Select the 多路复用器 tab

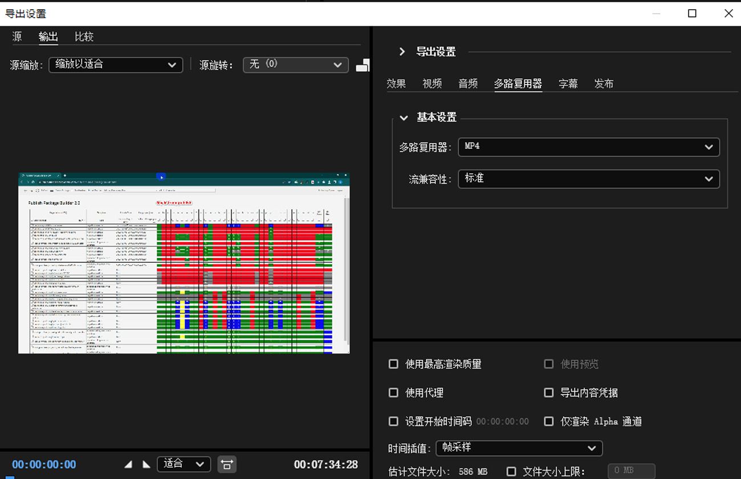pyautogui.click(x=518, y=84)
